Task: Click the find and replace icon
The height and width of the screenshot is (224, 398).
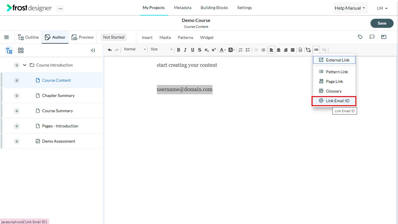Action: pos(308,50)
